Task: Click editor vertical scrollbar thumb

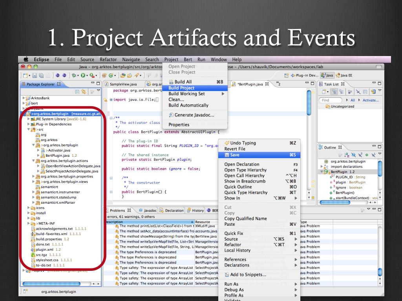Action: click(309, 102)
